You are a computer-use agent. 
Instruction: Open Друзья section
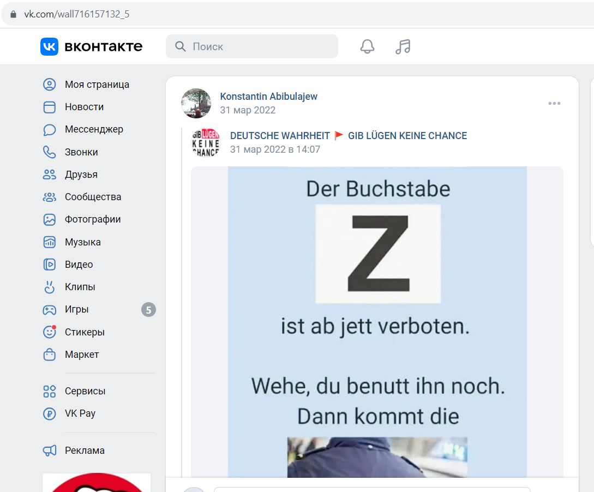81,175
